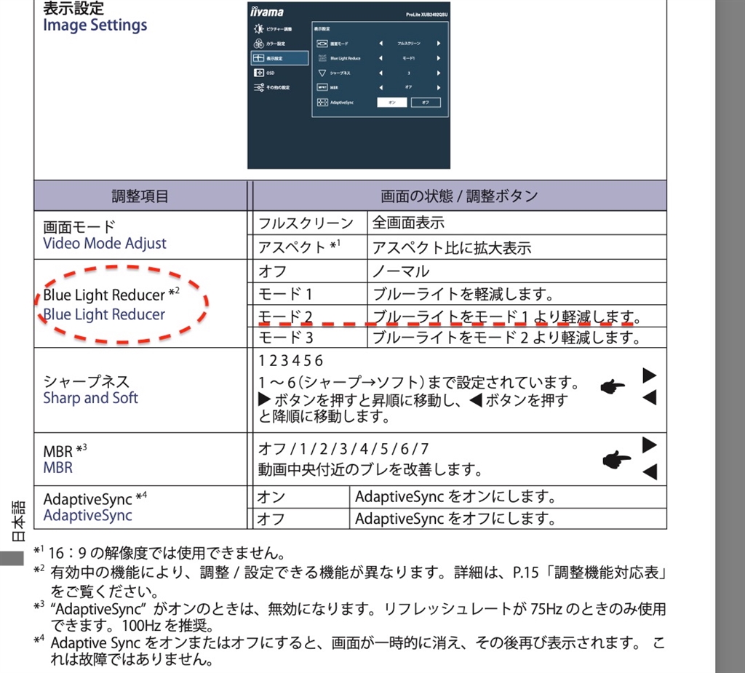Click the 画面モード monitor icon
Image resolution: width=745 pixels, height=673 pixels.
tap(321, 44)
